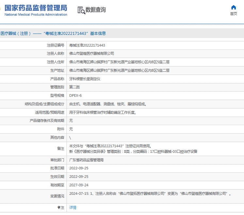Click the home icon labeled 首页

click(234, 7)
